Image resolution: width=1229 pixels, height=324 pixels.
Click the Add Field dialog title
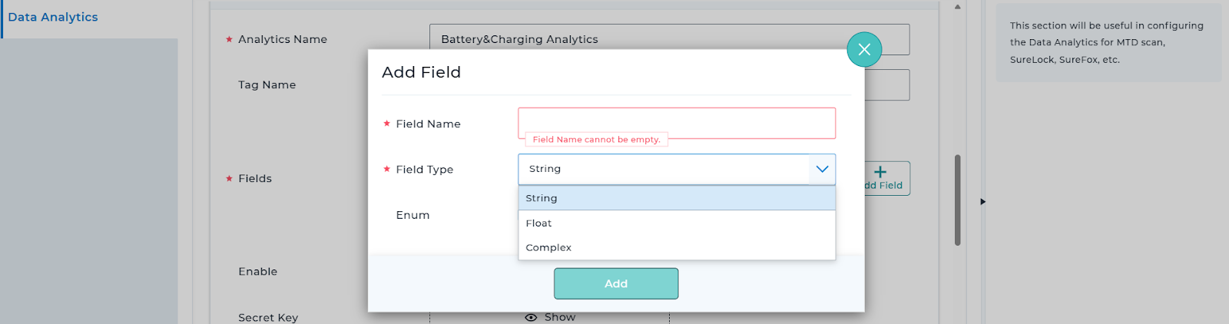[x=421, y=72]
